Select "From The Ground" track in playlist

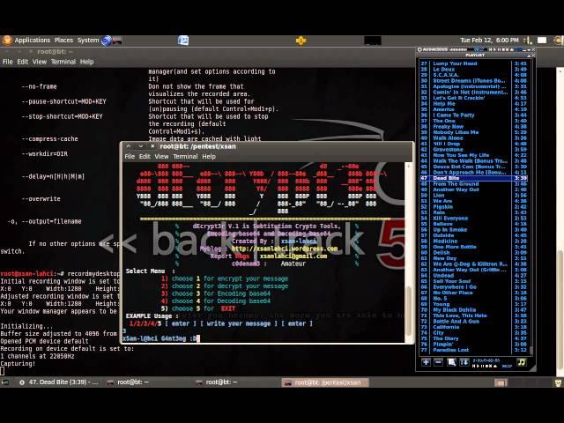click(456, 183)
